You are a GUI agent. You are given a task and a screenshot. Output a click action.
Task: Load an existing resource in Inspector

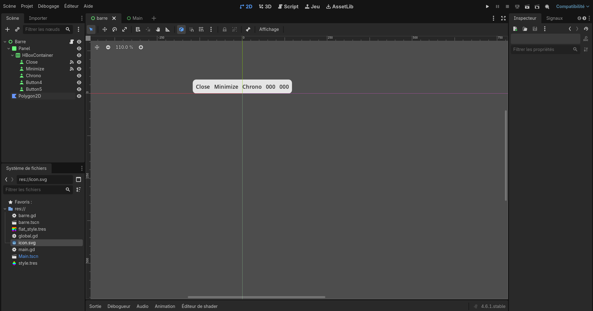[x=525, y=29]
